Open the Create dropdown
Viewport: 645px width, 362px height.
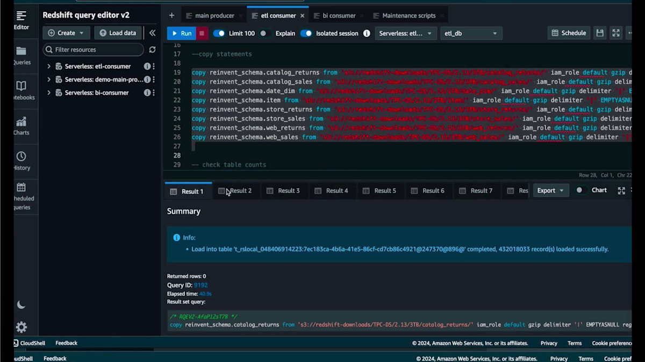[66, 33]
